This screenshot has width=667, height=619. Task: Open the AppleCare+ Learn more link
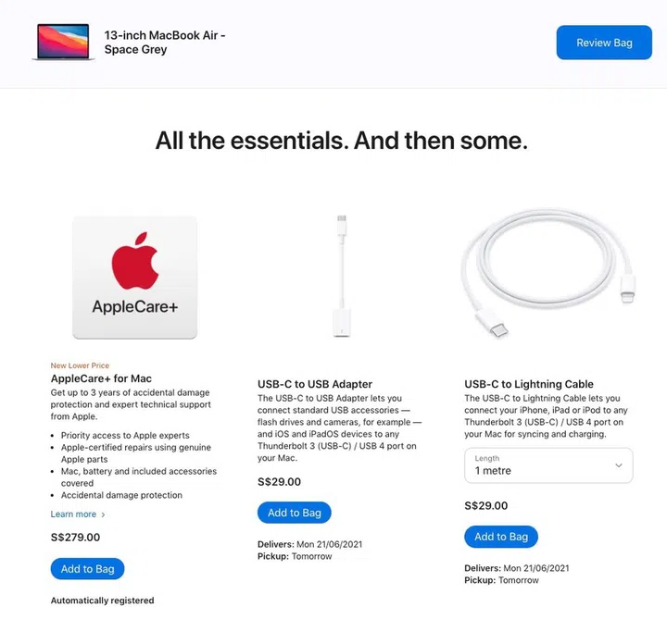[74, 514]
